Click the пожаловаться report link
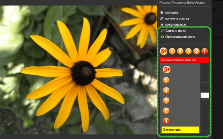The image size is (223, 139). pyautogui.click(x=175, y=25)
